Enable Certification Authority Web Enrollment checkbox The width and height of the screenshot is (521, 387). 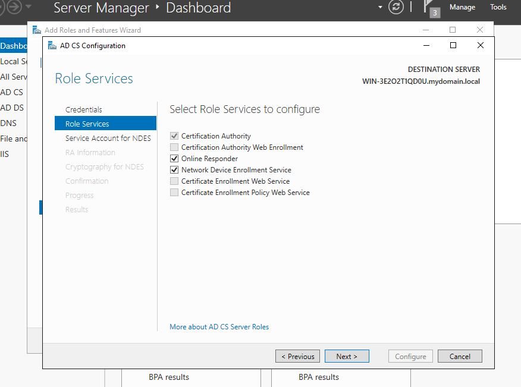click(x=174, y=147)
